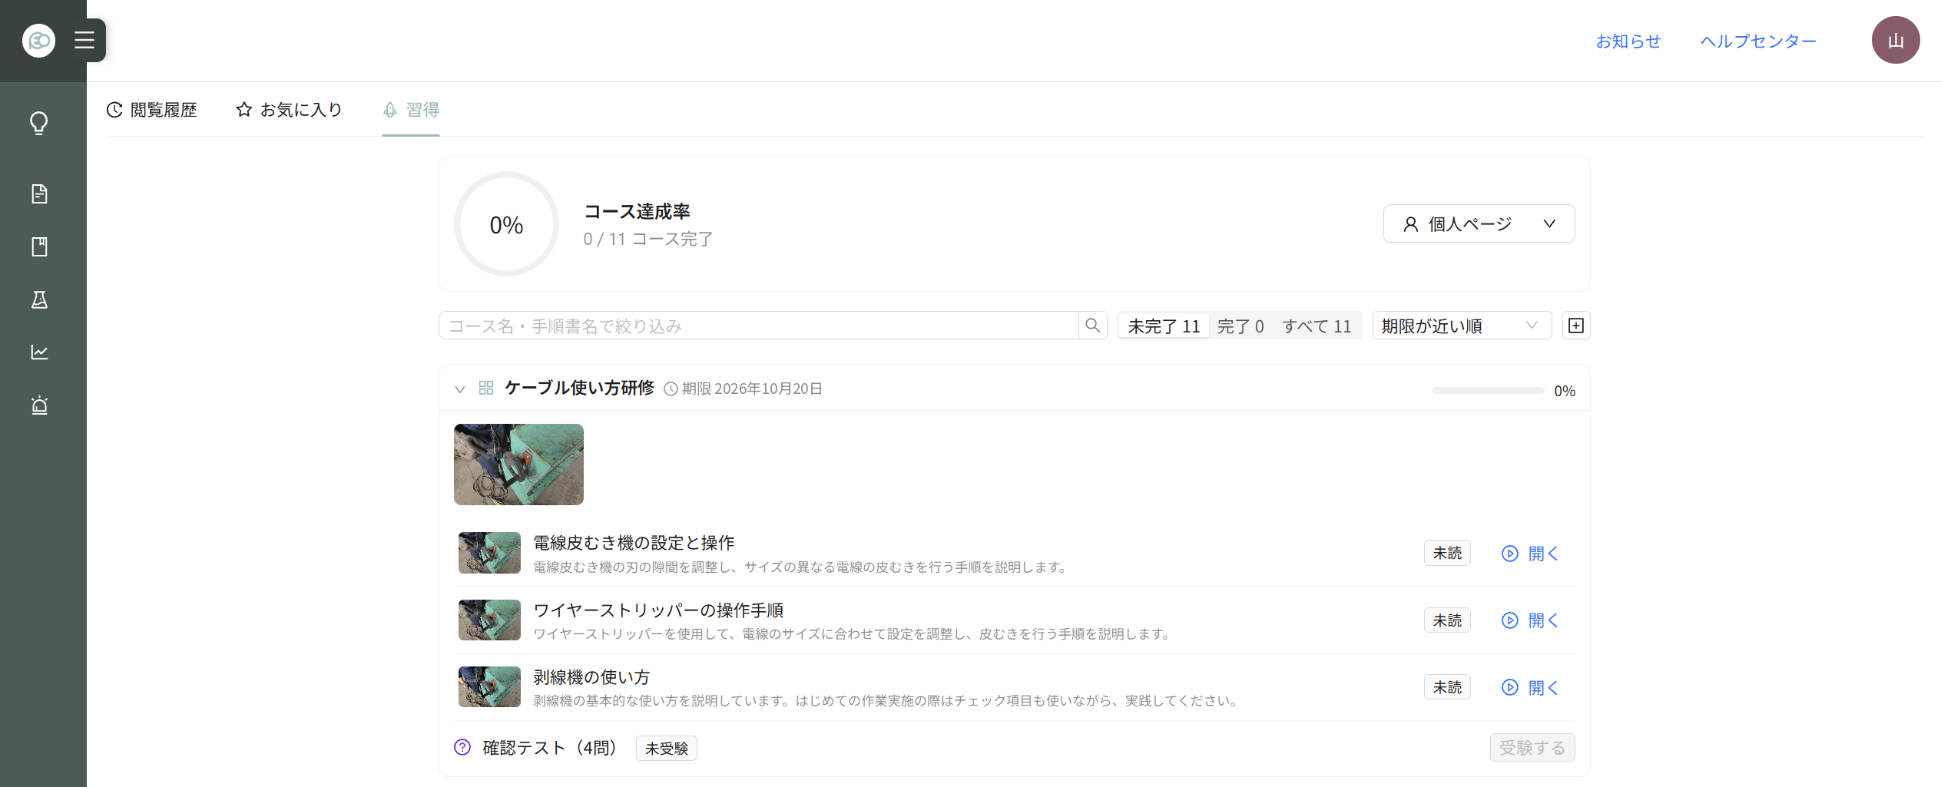Open the alarm siren sidebar icon

point(39,405)
